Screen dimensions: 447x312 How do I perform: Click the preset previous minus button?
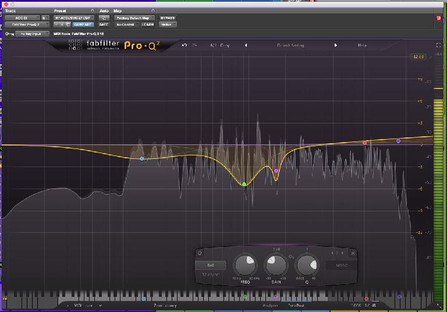pos(56,24)
